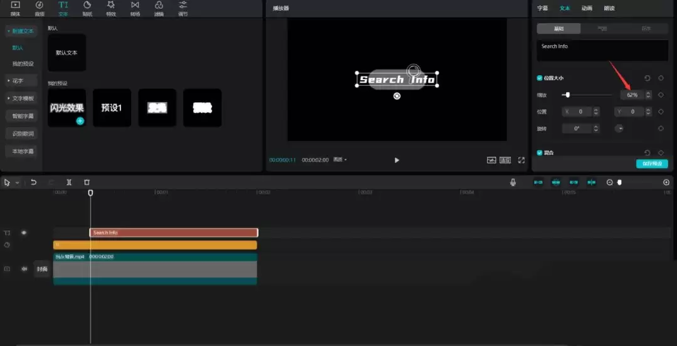Click the fullscreen icon in player
Image resolution: width=677 pixels, height=346 pixels.
tap(522, 160)
